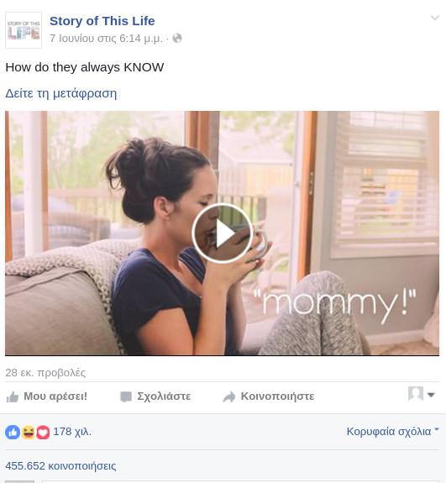
Task: Open the Story of This Life profile picture
Action: coord(24,30)
